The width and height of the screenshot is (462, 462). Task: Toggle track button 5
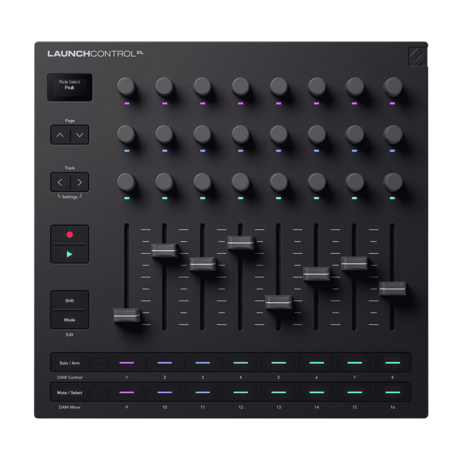[x=279, y=363]
